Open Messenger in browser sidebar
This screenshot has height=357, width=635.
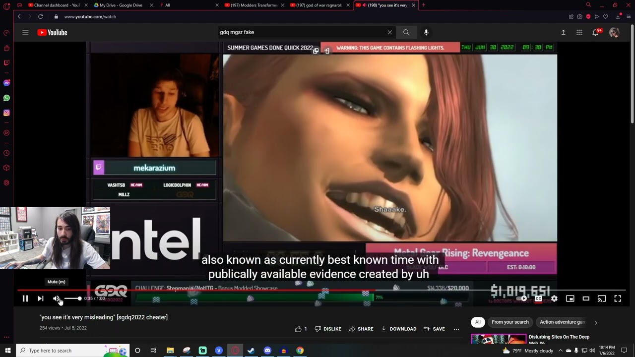click(x=6, y=83)
